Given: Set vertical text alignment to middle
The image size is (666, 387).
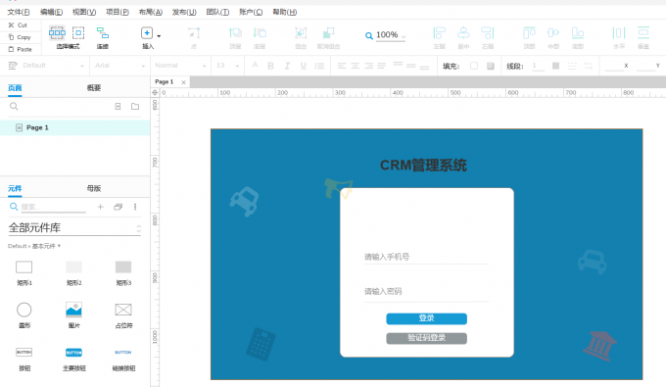Looking at the screenshot, I should click(x=410, y=66).
